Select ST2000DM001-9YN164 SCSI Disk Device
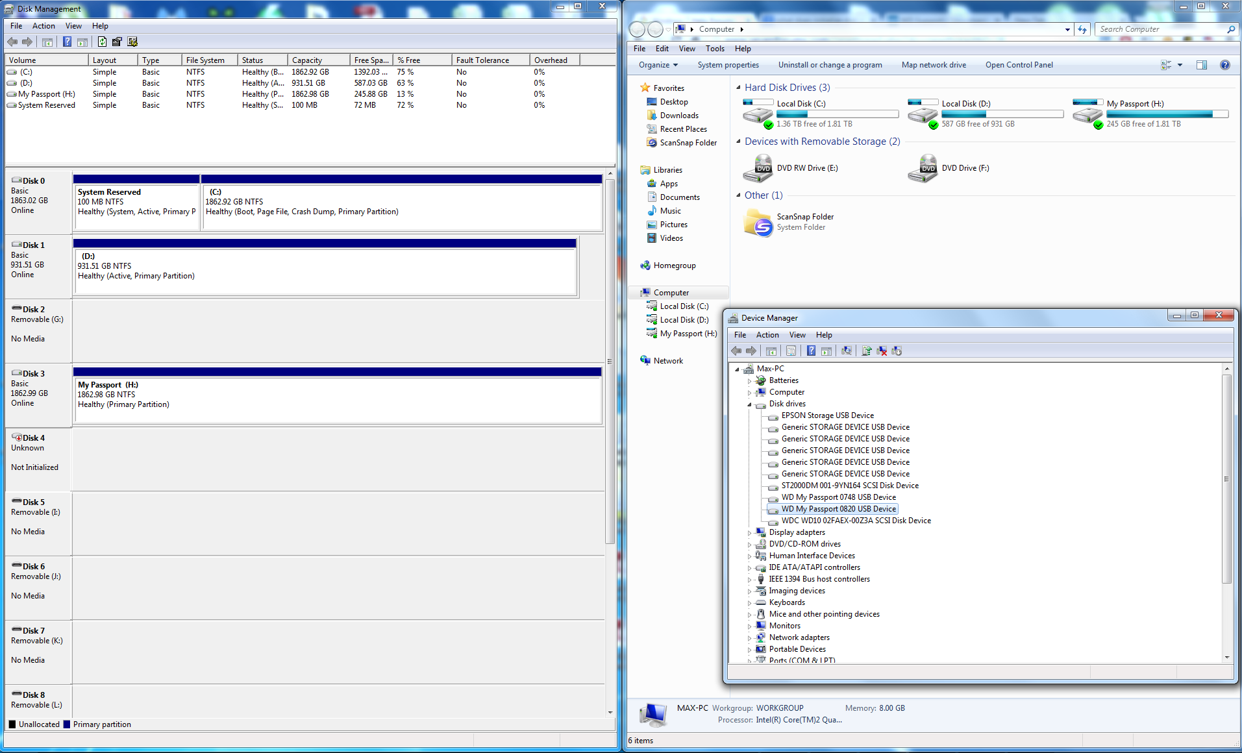Image resolution: width=1242 pixels, height=753 pixels. (x=850, y=486)
